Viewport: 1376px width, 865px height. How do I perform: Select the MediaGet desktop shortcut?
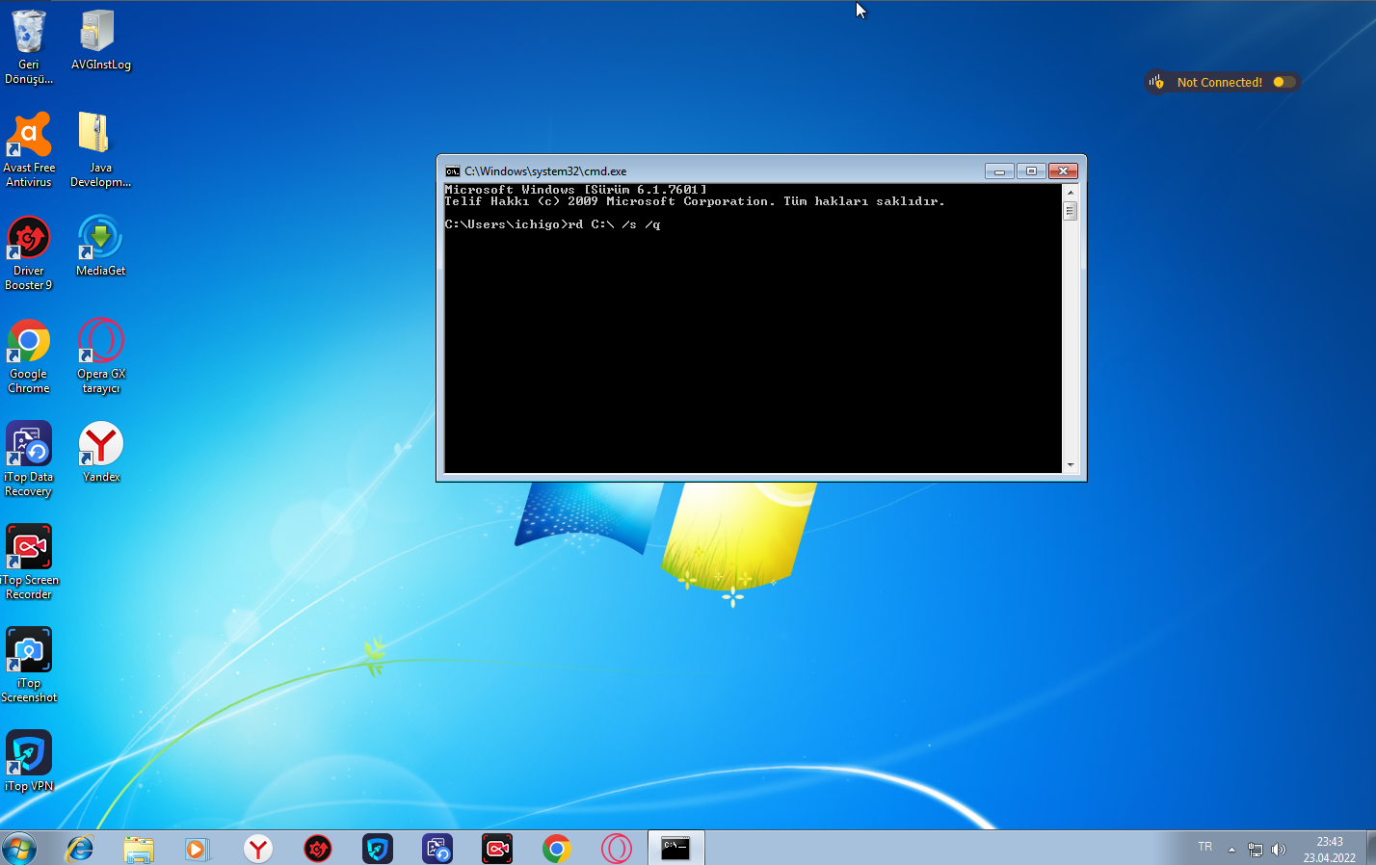point(100,247)
